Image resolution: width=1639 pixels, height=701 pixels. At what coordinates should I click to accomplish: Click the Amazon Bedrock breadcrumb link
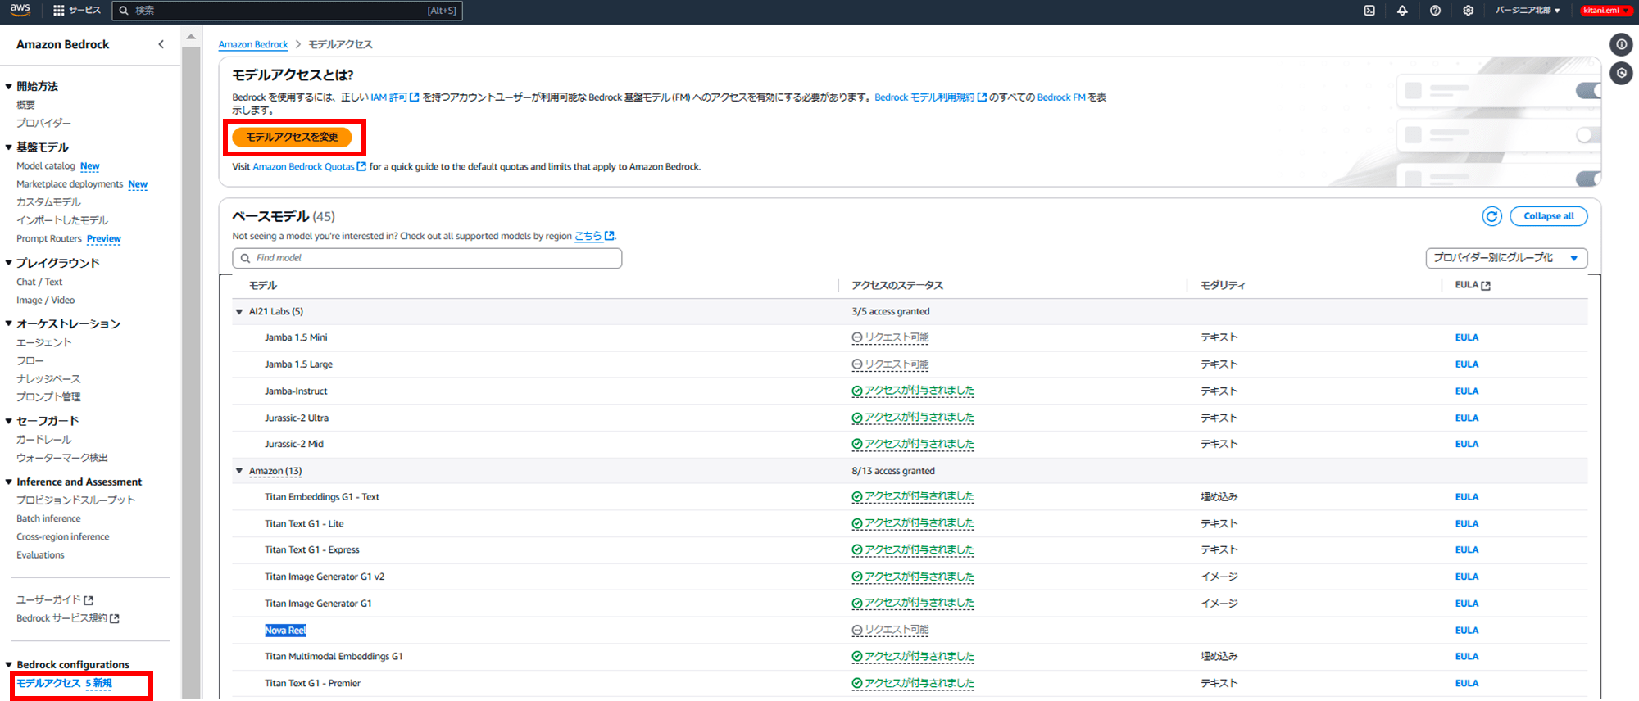point(253,44)
